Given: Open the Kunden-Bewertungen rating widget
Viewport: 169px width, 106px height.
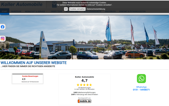Looking at the screenshot, I should 28,79.
